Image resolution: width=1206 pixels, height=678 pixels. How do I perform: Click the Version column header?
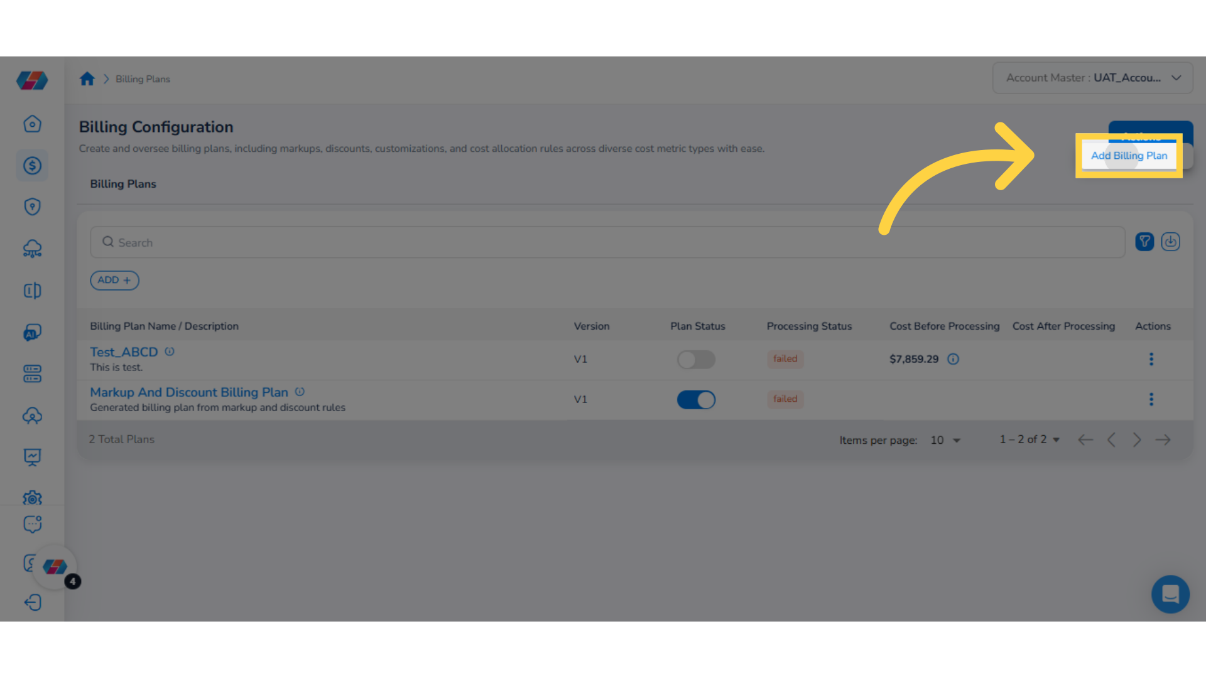[x=591, y=326]
